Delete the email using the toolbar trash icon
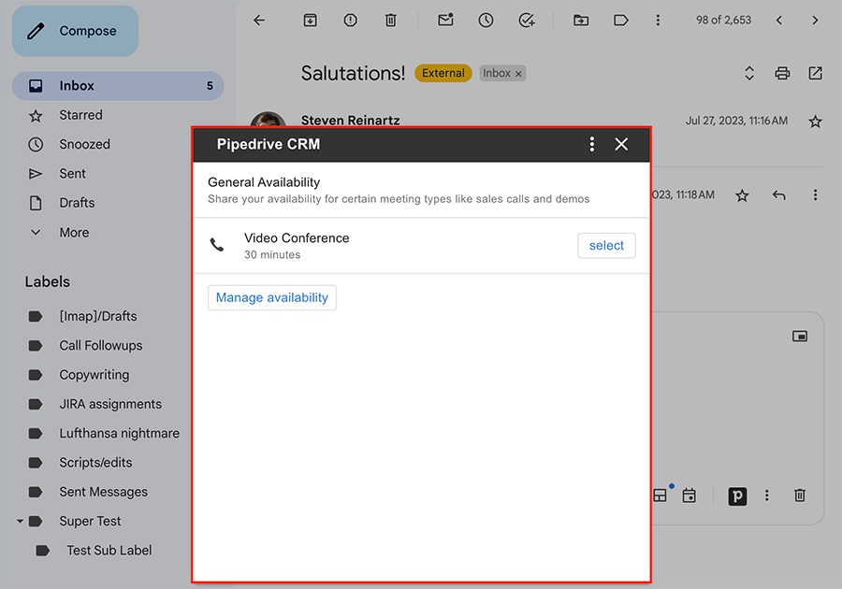Image resolution: width=842 pixels, height=589 pixels. 391,20
